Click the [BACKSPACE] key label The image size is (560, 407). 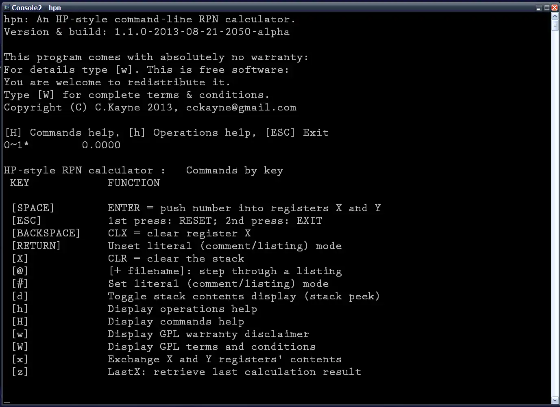[46, 234]
